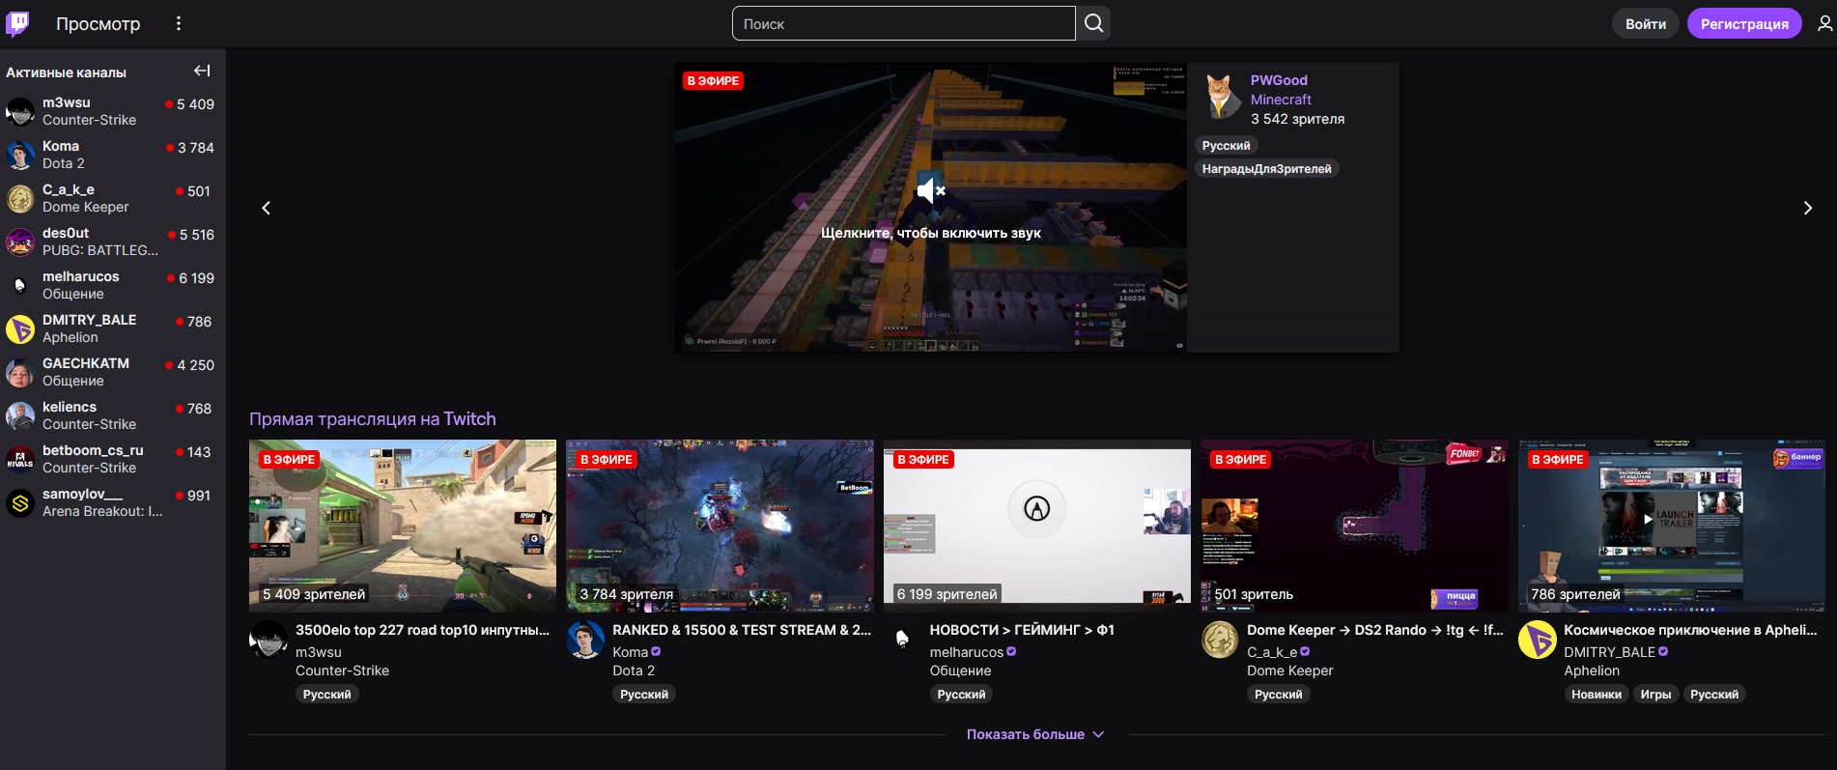Image resolution: width=1837 pixels, height=770 pixels.
Task: Open the Twitch home logo
Action: pyautogui.click(x=17, y=23)
